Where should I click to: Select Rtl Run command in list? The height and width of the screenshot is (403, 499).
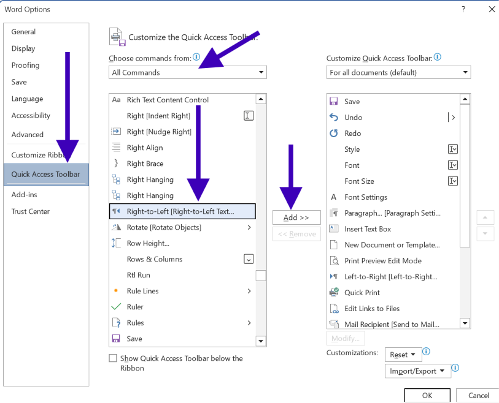tap(182, 275)
